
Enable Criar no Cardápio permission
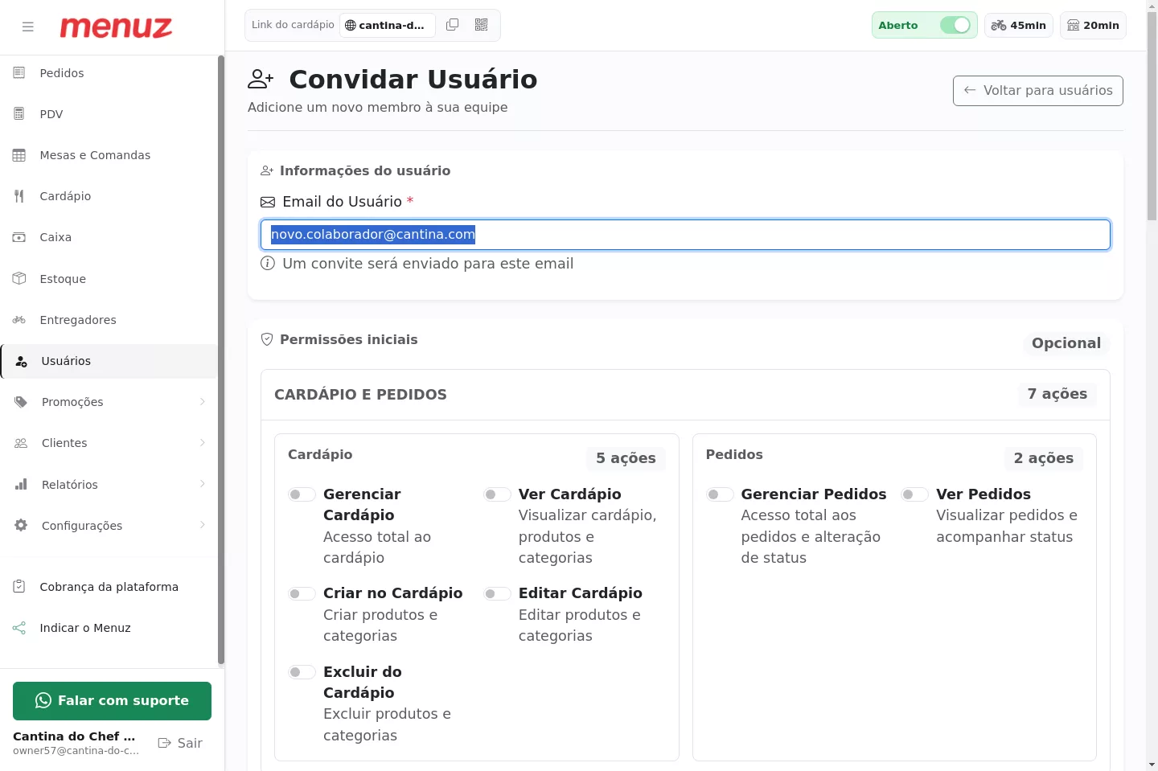[x=302, y=593]
